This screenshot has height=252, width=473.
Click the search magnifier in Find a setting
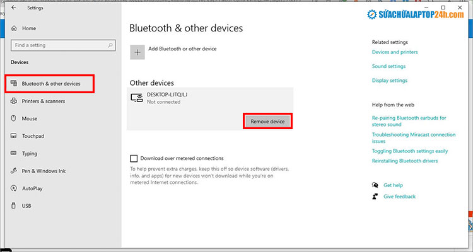(111, 45)
